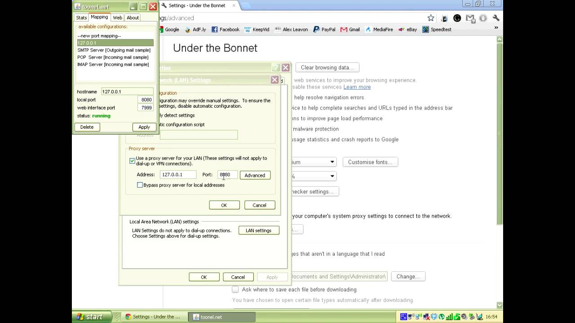Viewport: 575px width, 323px height.
Task: Open the PayPal bookmark
Action: point(324,30)
